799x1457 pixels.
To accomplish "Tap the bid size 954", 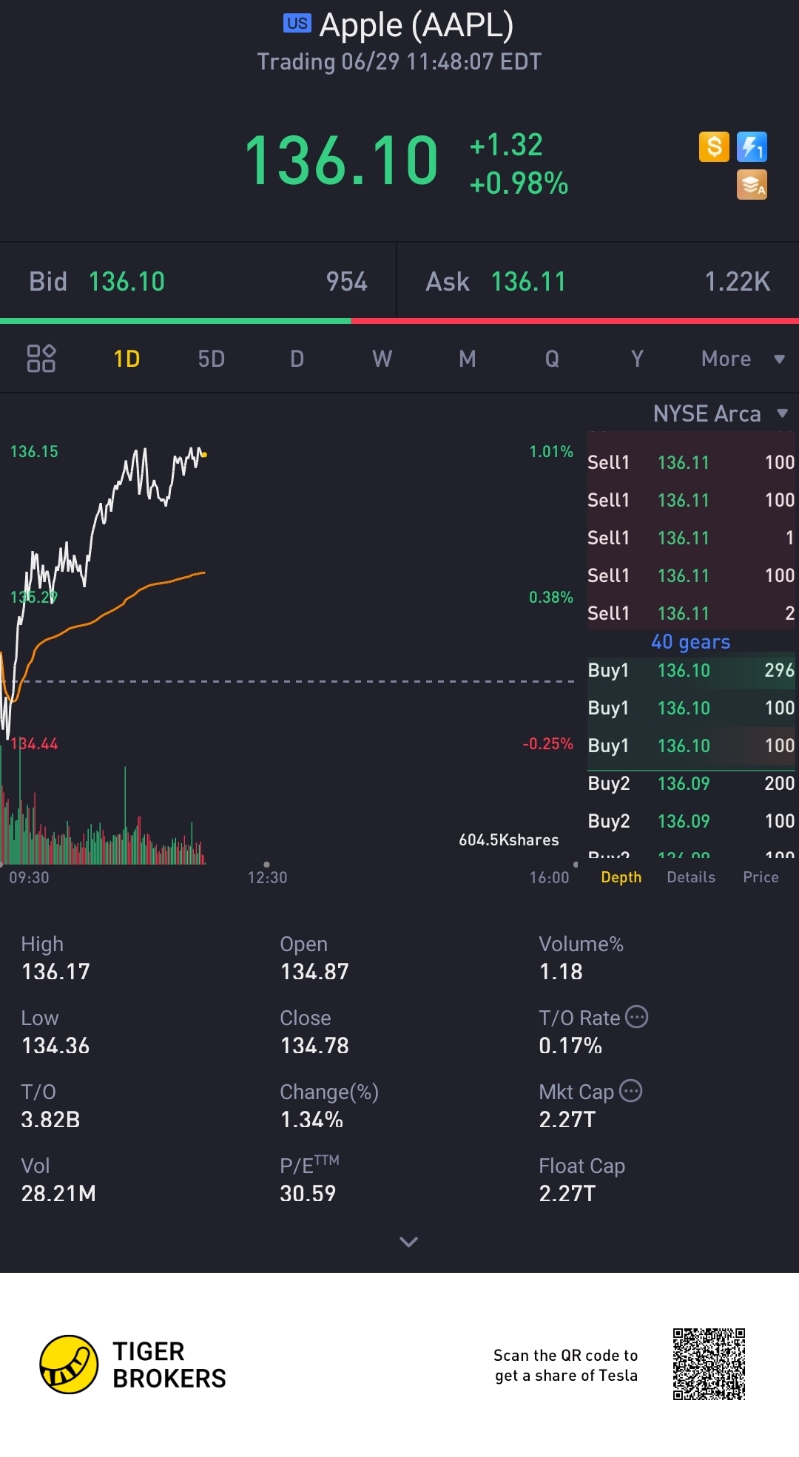I will click(347, 282).
